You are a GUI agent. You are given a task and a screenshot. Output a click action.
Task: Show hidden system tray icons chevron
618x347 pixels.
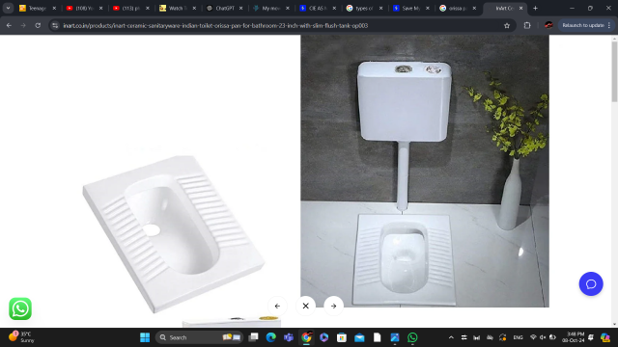click(451, 337)
